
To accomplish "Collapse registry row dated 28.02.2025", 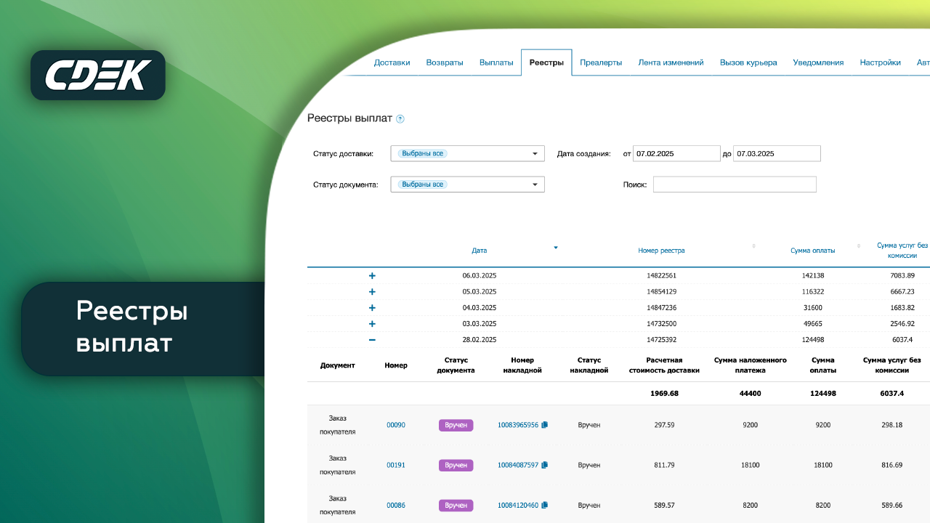I will click(372, 340).
